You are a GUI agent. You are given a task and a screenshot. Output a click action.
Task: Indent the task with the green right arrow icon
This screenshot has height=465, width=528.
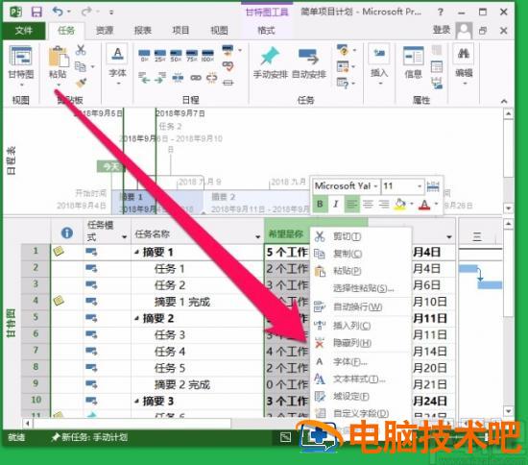pos(160,78)
